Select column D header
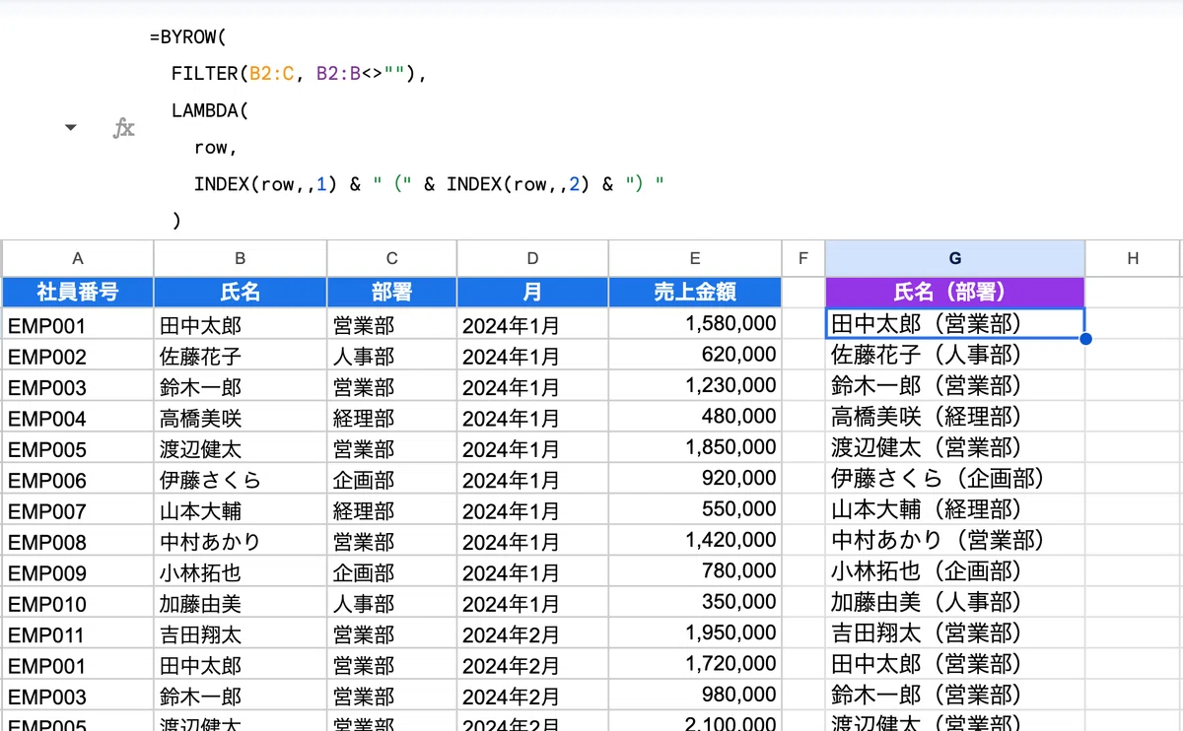The image size is (1183, 731). [x=532, y=258]
